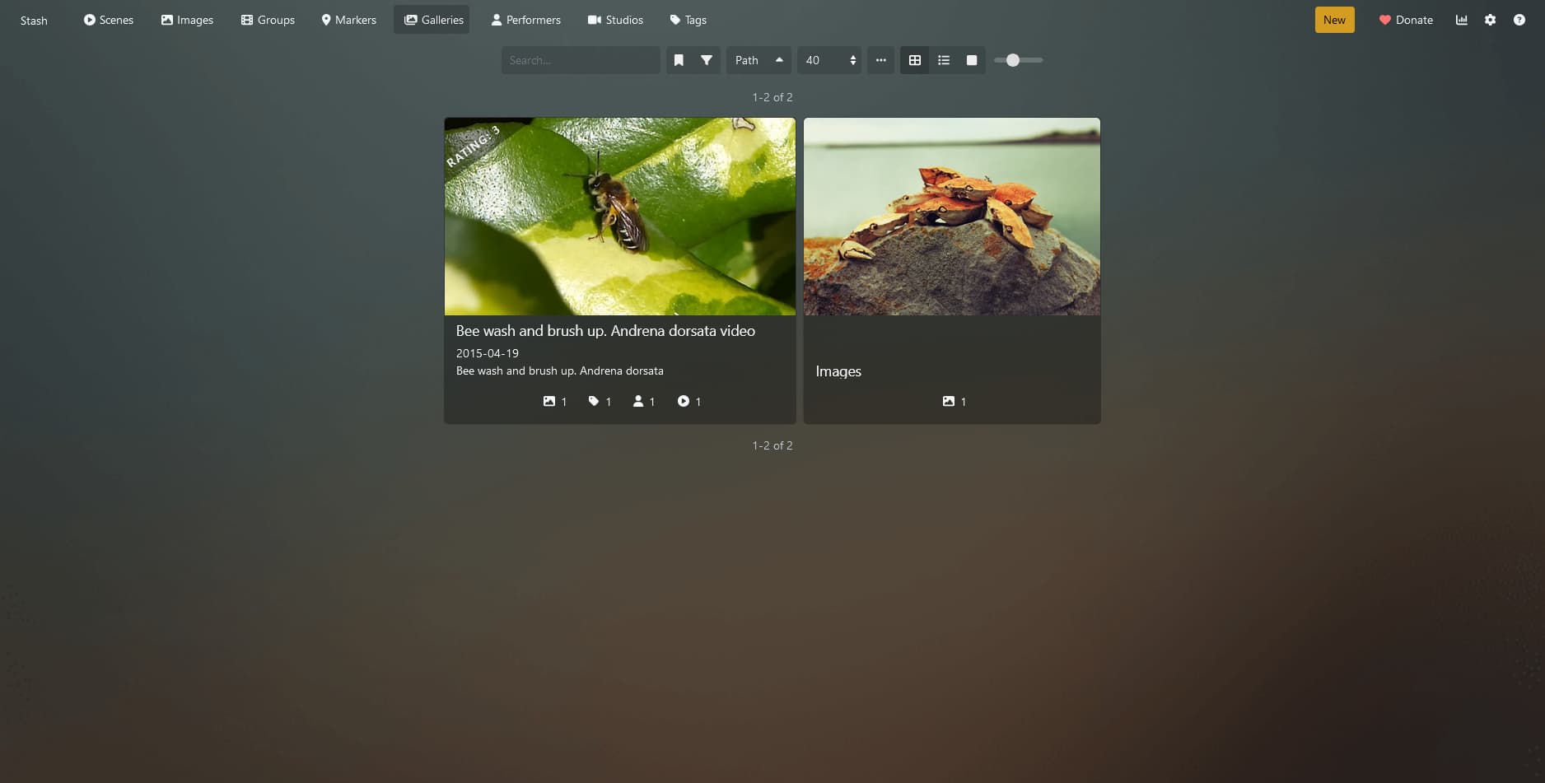The image size is (1545, 783).
Task: Click the Stash home link
Action: click(34, 20)
